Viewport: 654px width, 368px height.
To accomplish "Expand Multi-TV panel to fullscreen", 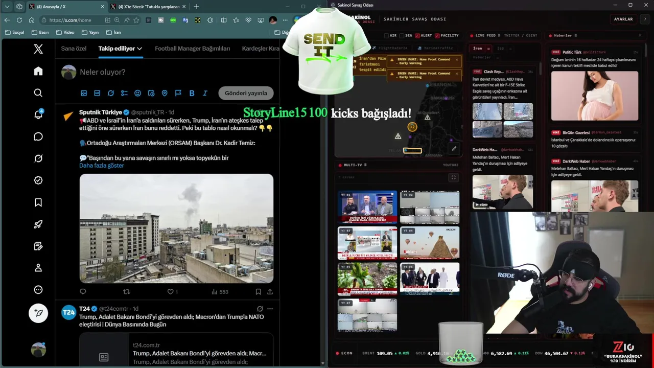I will 453,177.
